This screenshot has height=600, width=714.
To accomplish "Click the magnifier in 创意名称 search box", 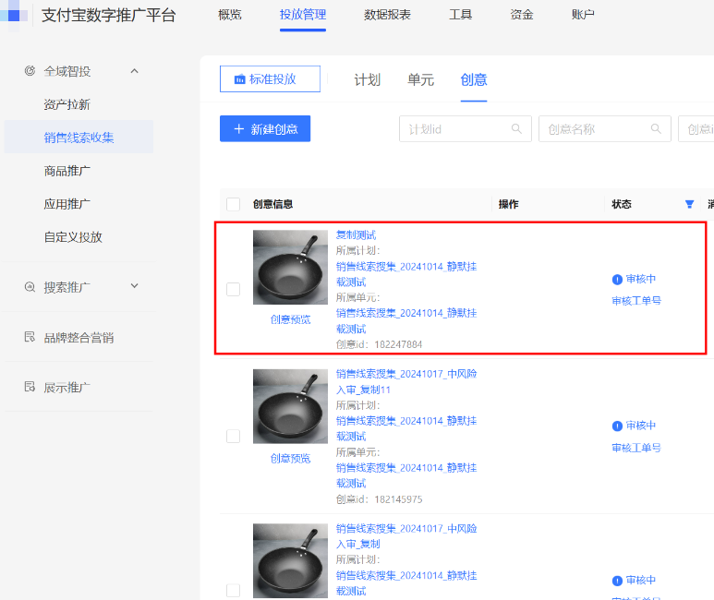I will pos(656,129).
